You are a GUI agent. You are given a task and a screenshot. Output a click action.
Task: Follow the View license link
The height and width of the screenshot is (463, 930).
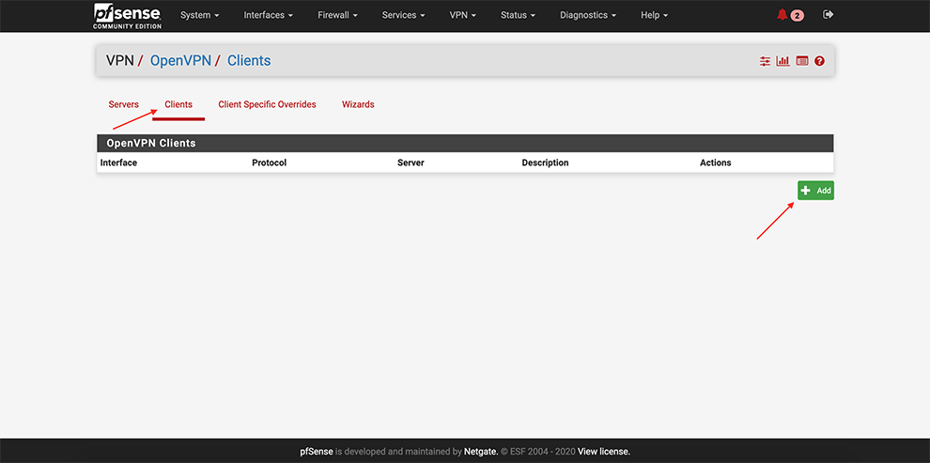(x=603, y=452)
